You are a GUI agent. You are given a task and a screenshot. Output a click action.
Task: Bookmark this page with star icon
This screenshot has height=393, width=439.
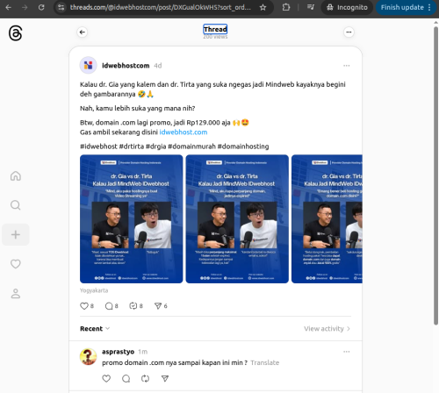263,7
